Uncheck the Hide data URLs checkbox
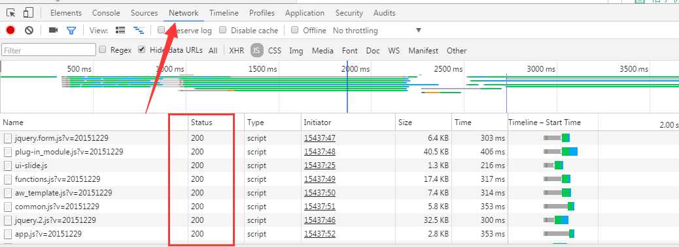This screenshot has width=679, height=247. click(141, 50)
